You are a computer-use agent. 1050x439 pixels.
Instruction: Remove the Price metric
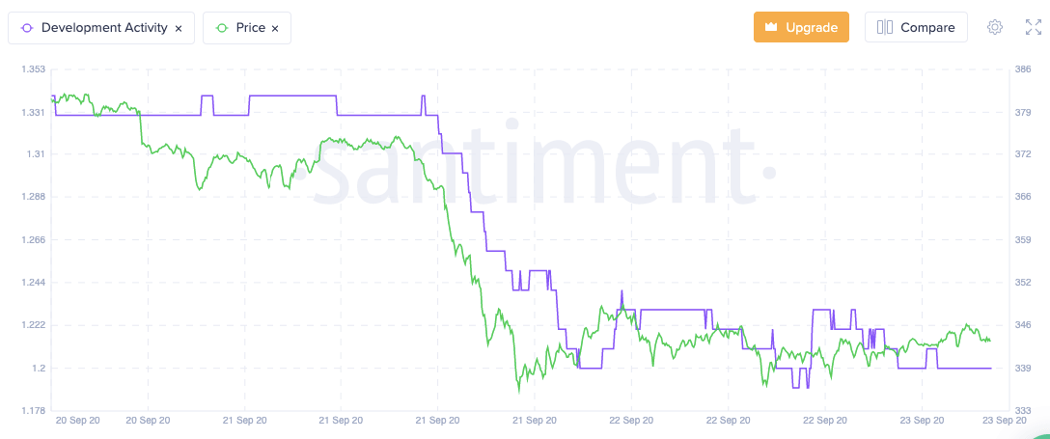pos(275,29)
